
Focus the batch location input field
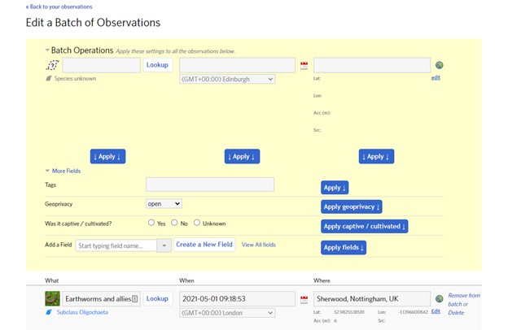click(372, 65)
